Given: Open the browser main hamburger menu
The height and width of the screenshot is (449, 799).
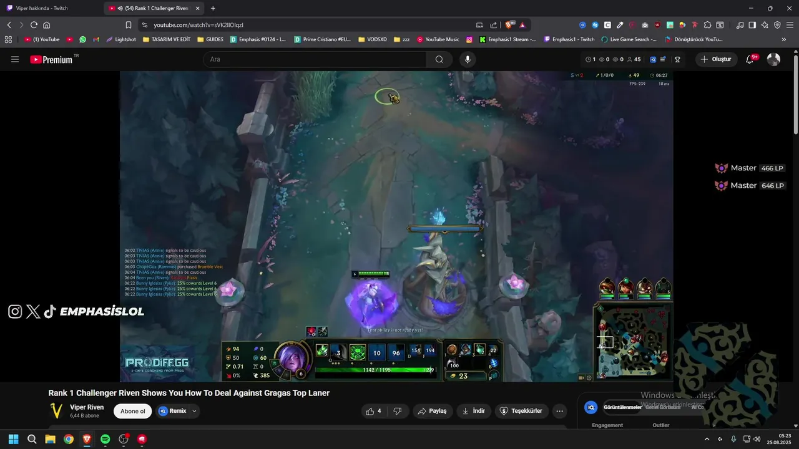Looking at the screenshot, I should (790, 25).
